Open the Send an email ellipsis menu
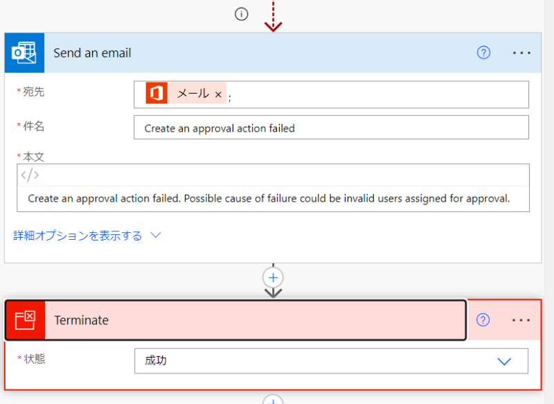The width and height of the screenshot is (554, 404). coord(521,53)
